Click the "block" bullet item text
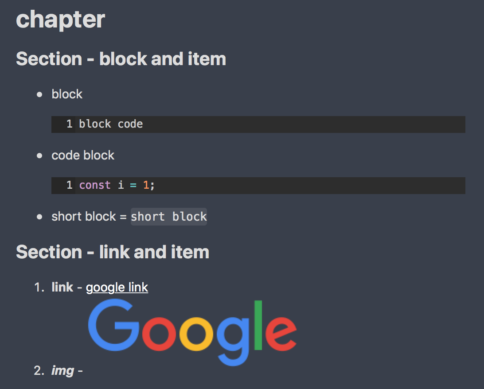 pyautogui.click(x=67, y=94)
